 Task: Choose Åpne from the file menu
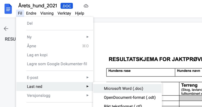pos(55,46)
